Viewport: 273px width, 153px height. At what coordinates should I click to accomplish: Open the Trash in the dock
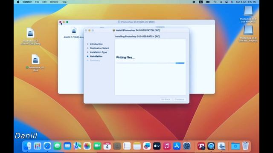[245, 146]
